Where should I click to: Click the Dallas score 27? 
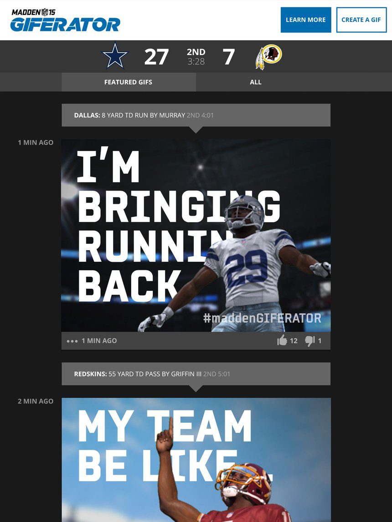coord(156,56)
